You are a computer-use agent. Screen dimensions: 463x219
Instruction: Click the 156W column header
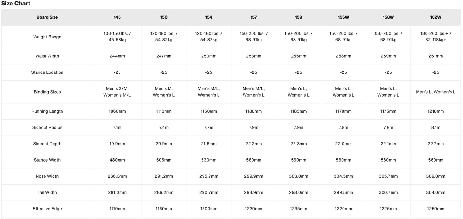(343, 17)
